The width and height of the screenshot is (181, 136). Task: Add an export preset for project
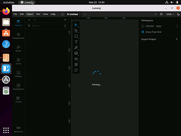click(177, 39)
